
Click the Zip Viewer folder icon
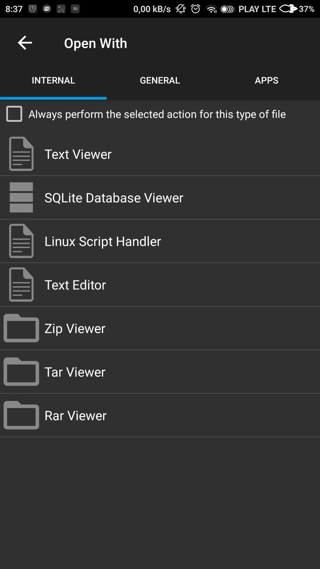click(x=21, y=328)
